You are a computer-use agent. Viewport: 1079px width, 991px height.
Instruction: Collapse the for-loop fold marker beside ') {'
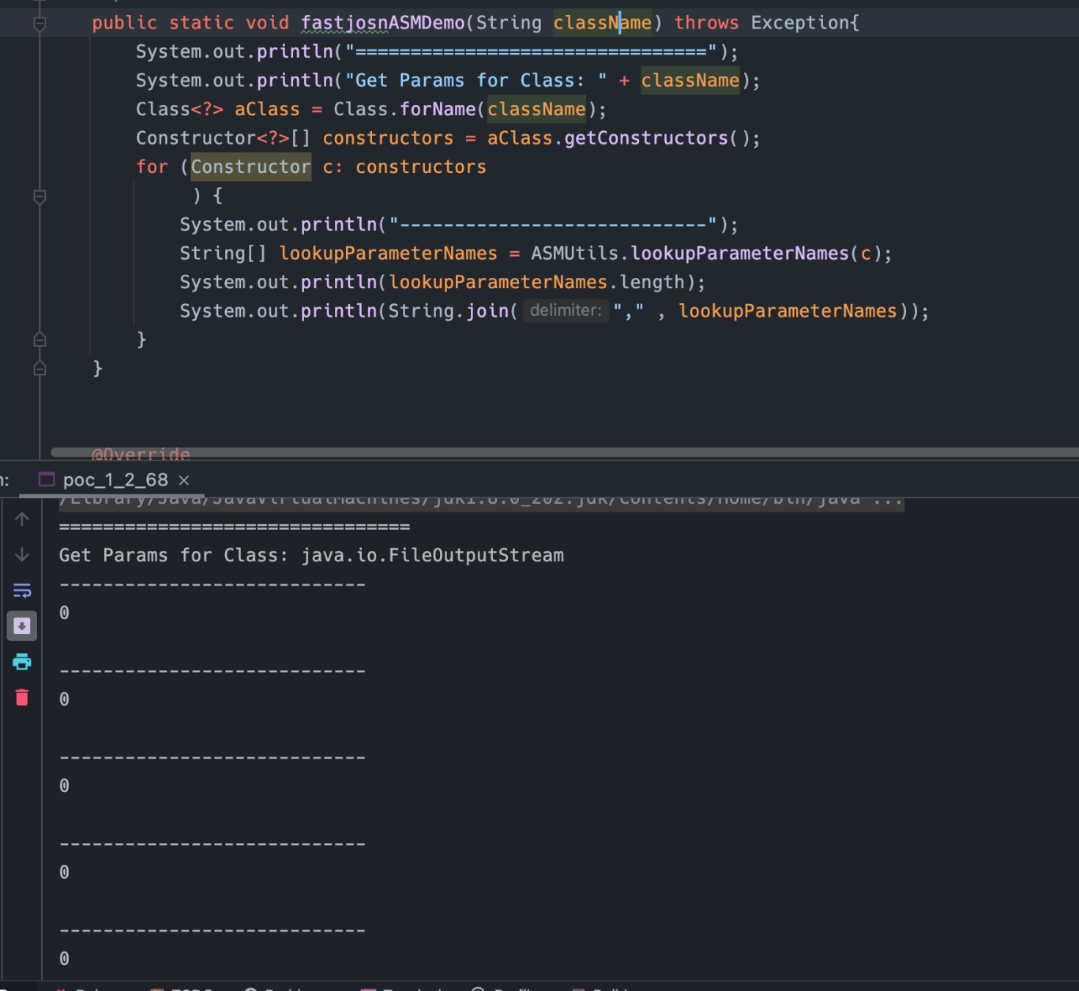[x=39, y=196]
